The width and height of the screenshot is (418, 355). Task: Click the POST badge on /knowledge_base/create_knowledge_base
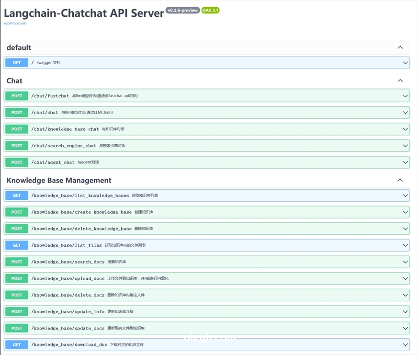coord(16,212)
